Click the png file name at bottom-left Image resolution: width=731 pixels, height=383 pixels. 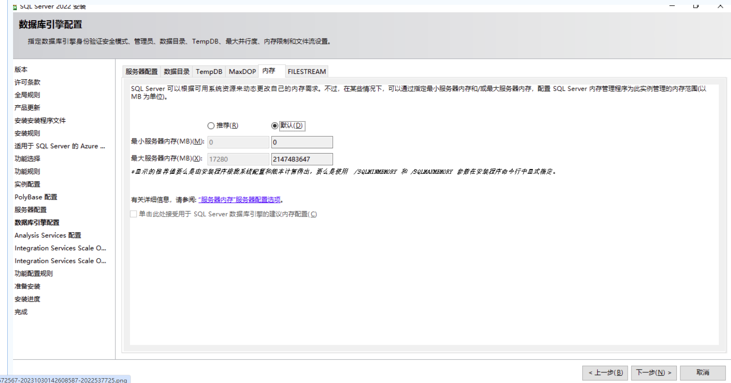(x=64, y=380)
